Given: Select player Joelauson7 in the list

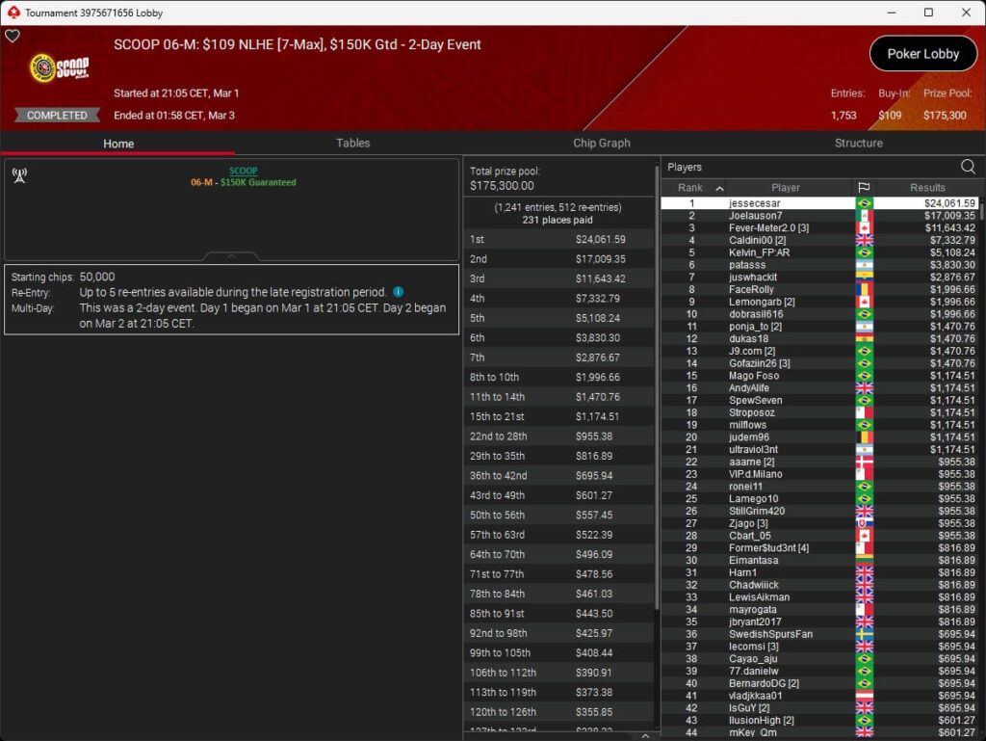Looking at the screenshot, I should pos(755,216).
